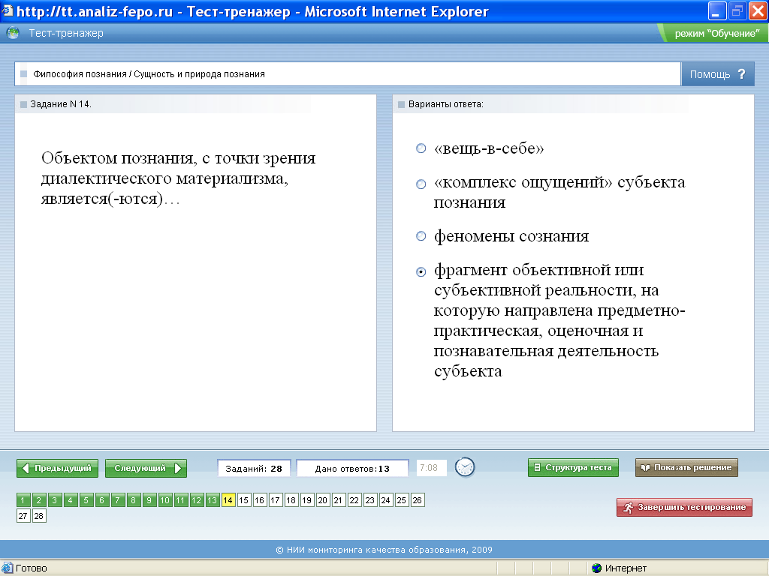This screenshot has height=576, width=769.
Task: Jump to question 1
Action: 23,500
